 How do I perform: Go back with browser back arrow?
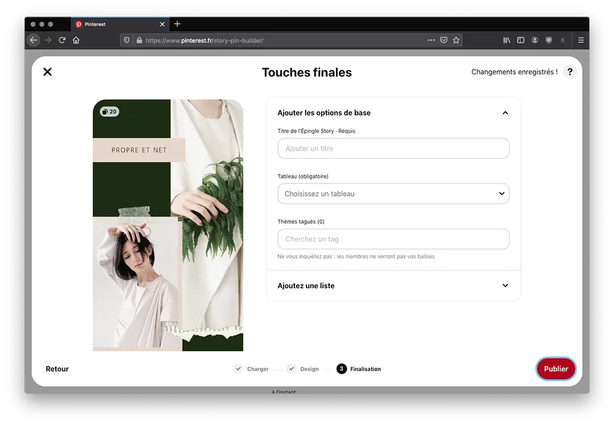34,40
